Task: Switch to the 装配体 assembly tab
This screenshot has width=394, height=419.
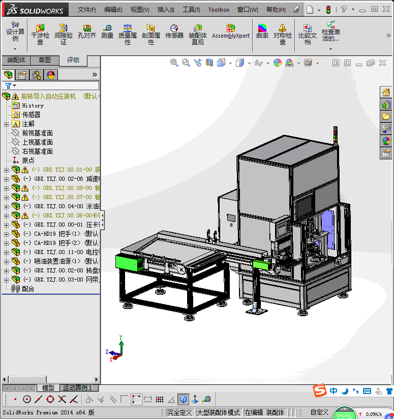Action: (16, 60)
